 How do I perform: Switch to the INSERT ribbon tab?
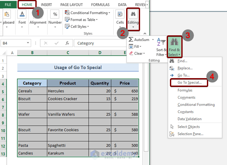[x=46, y=5]
